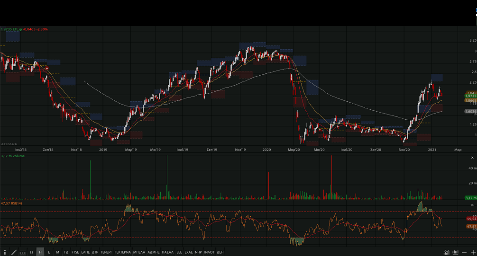The width and height of the screenshot is (477, 256).
Task: Zoom out using the minus icon
Action: (465, 252)
